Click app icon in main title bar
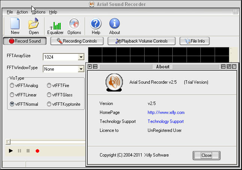Screen dimensions: 242x170 92,4
